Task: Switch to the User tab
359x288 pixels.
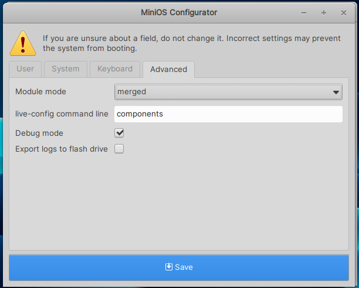Action: click(x=25, y=69)
